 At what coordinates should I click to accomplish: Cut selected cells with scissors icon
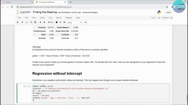[x=27, y=22]
